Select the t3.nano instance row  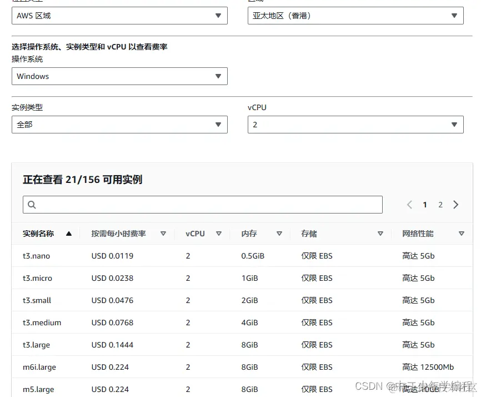(x=37, y=256)
